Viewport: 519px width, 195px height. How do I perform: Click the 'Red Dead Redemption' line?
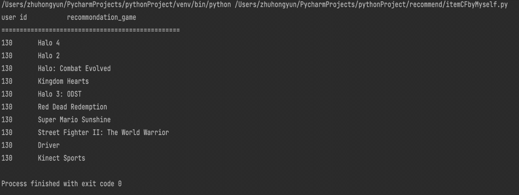72,107
